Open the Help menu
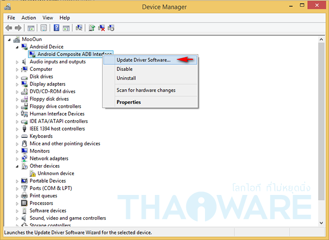Image resolution: width=329 pixels, height=240 pixels. pos(65,18)
